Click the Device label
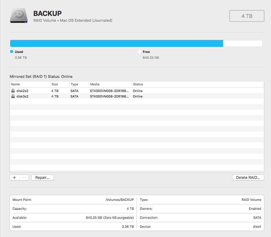This screenshot has width=271, height=237. click(146, 227)
